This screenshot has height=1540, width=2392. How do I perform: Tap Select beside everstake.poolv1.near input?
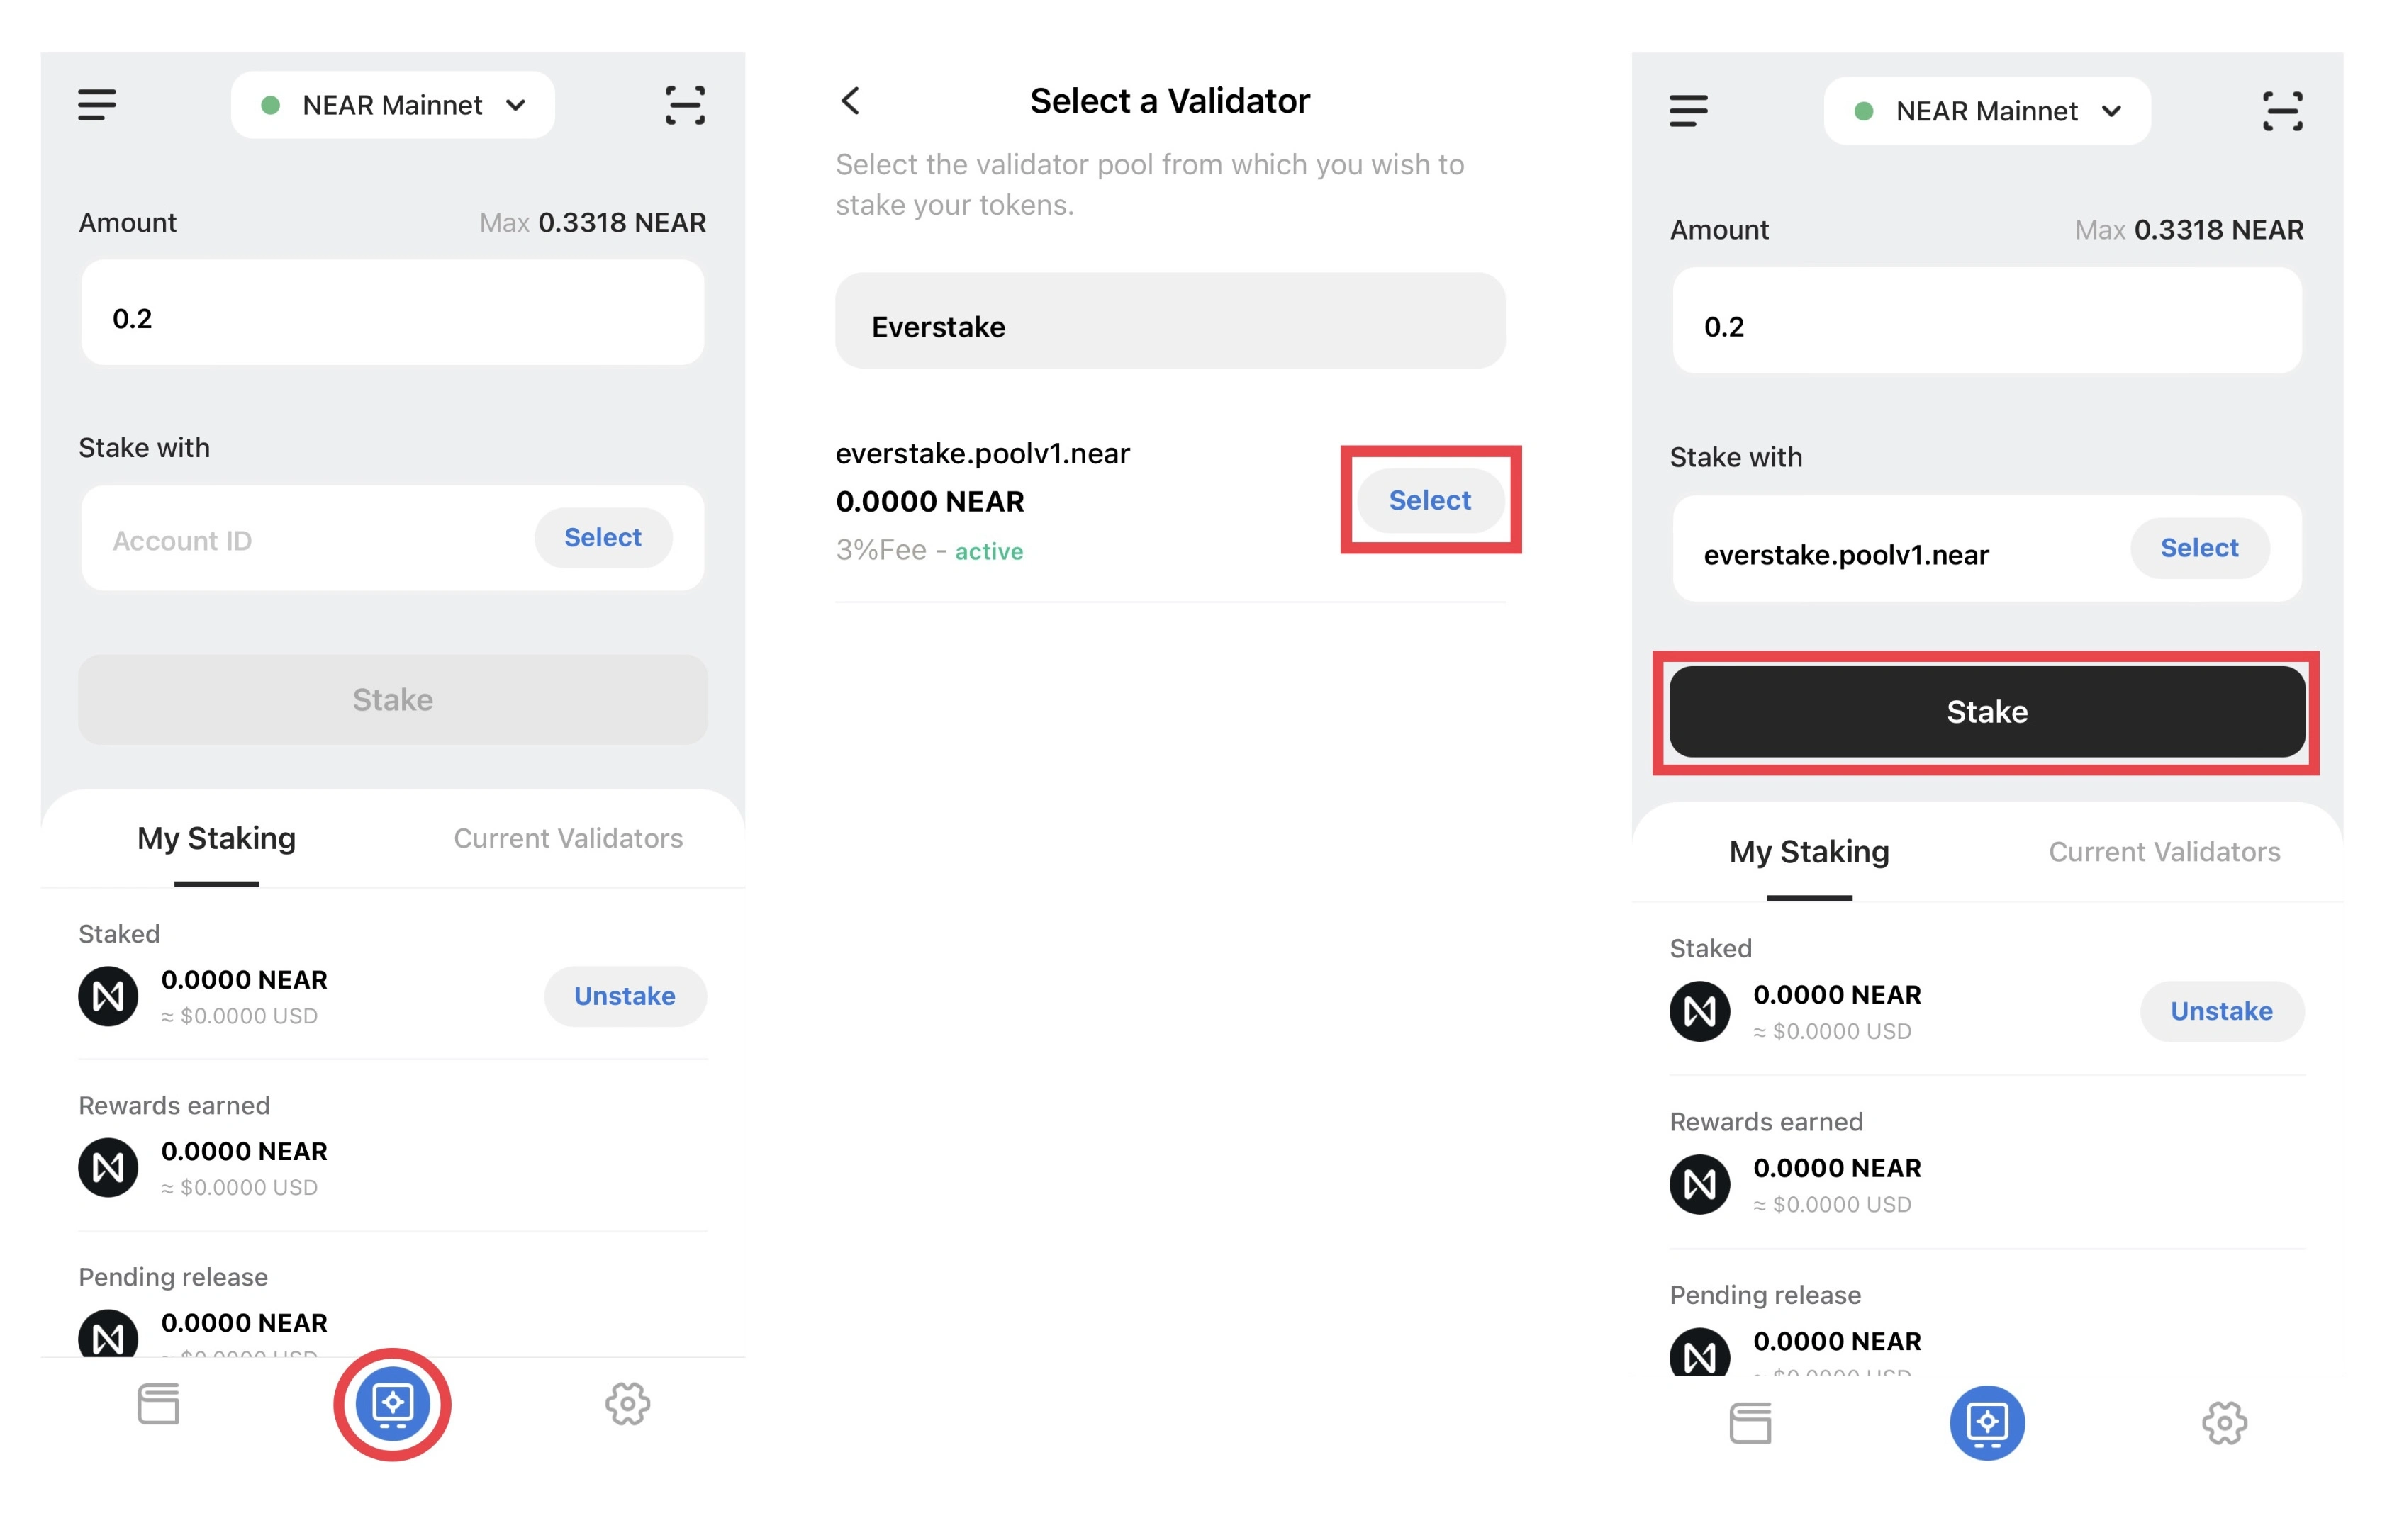(x=2199, y=548)
